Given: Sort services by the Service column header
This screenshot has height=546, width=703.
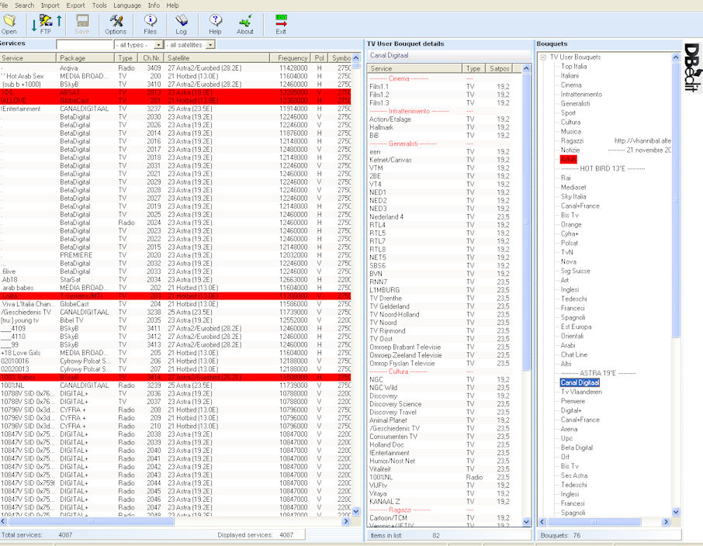Looking at the screenshot, I should [x=28, y=58].
